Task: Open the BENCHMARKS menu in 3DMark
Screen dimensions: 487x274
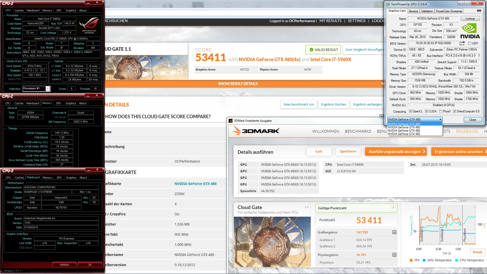Action: coord(358,131)
